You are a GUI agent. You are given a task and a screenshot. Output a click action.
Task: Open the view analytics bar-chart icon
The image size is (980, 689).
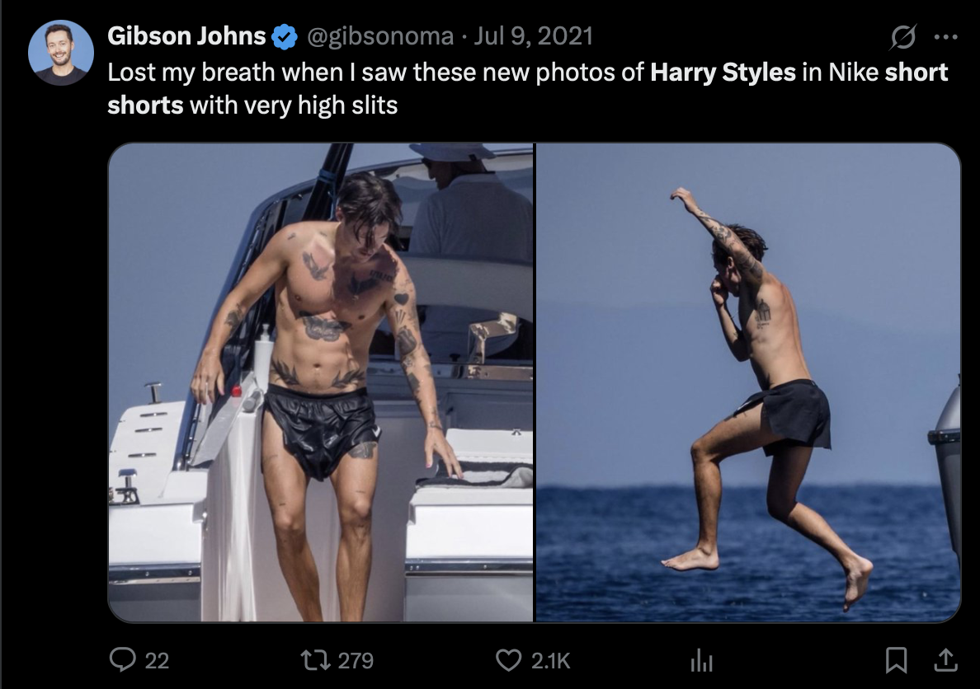tap(700, 659)
